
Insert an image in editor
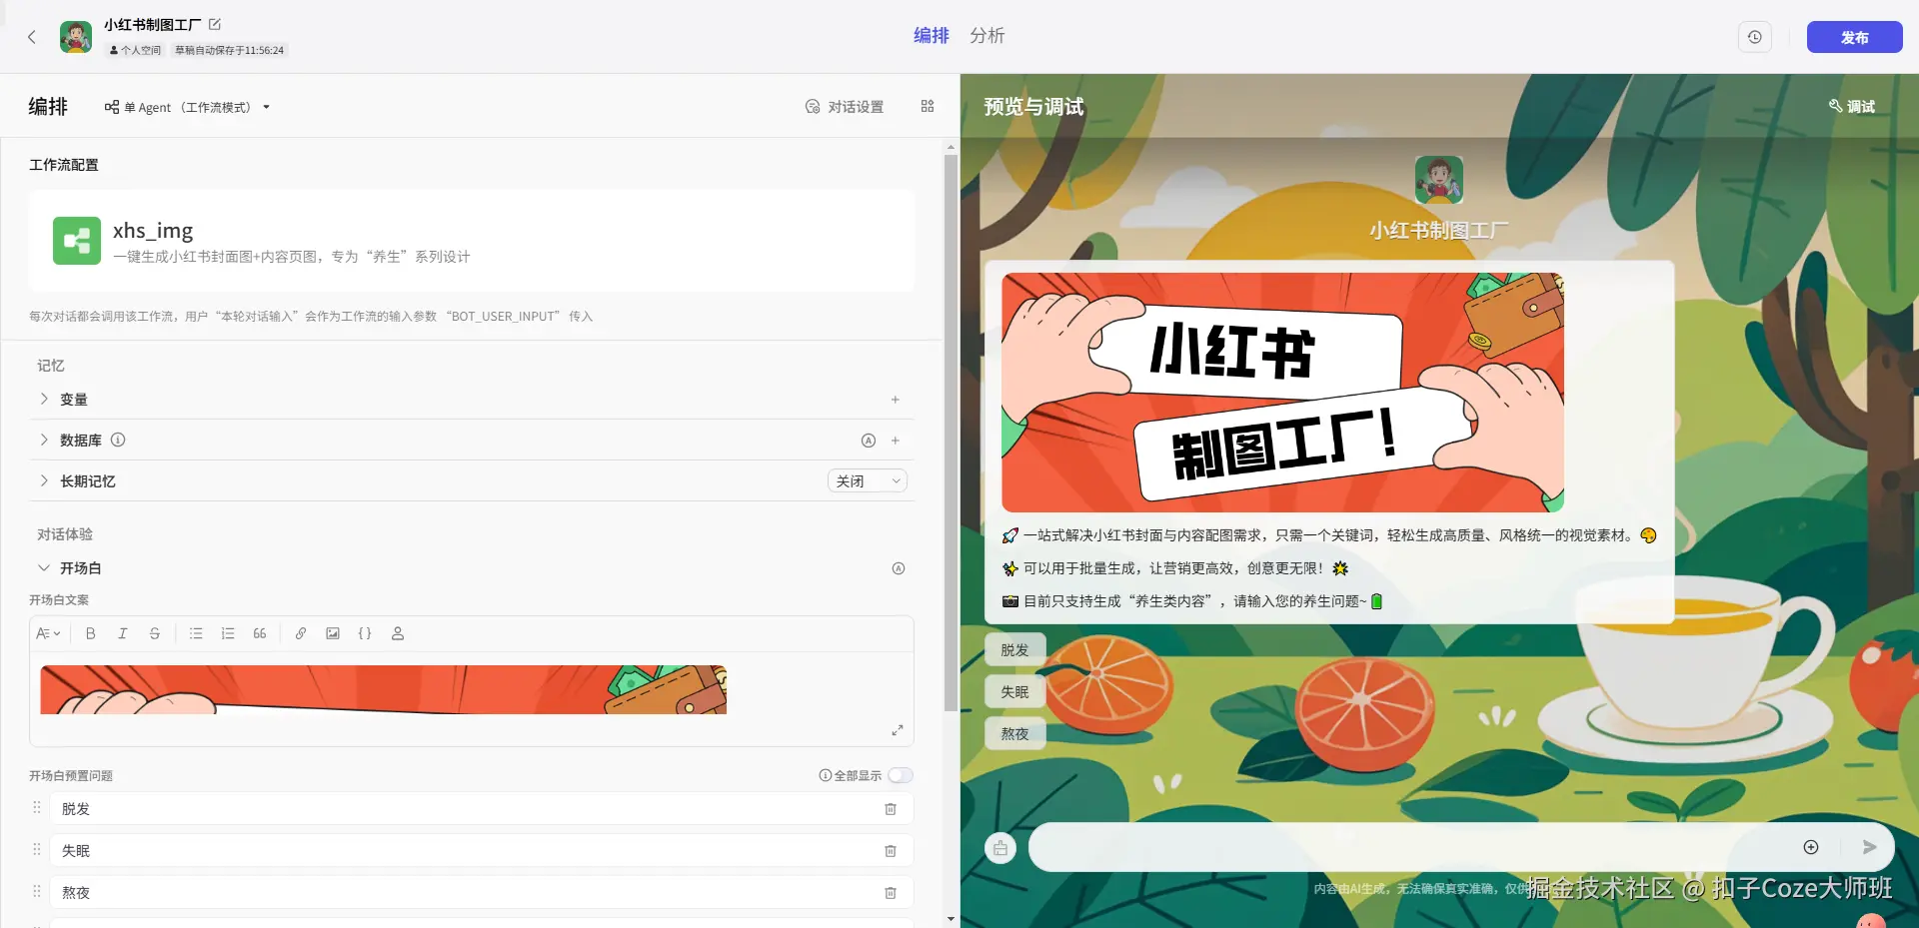pos(333,633)
